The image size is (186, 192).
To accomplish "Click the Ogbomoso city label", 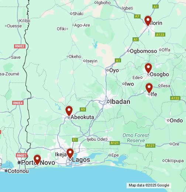I will point(144,51).
